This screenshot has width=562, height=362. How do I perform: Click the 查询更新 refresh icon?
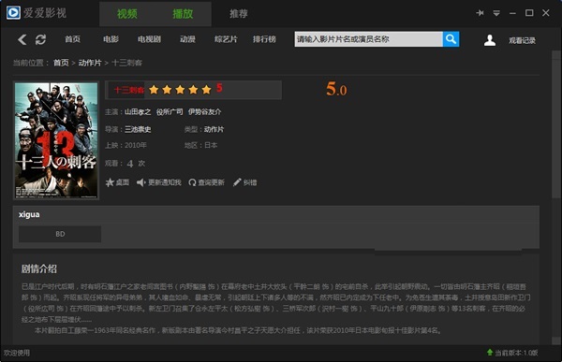coord(192,182)
